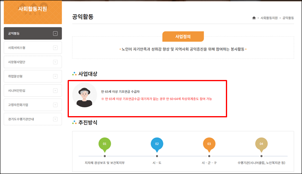The width and height of the screenshot is (302, 174).
Task: Click 지자체 경상보조 및 보건복지부 step label
Action: [x=105, y=163]
